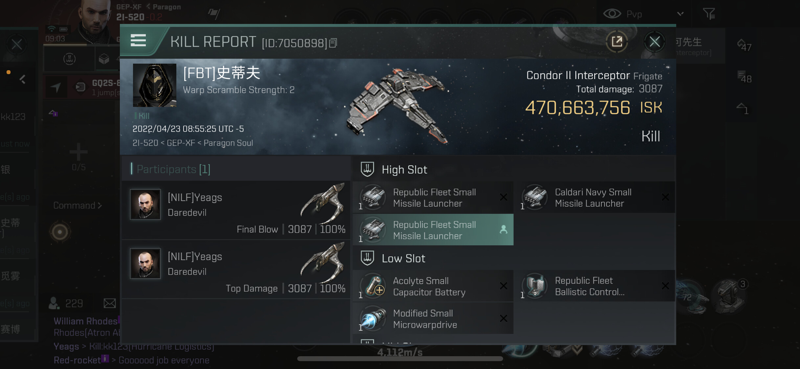Expand the Command menu
This screenshot has width=800, height=369.
point(78,206)
